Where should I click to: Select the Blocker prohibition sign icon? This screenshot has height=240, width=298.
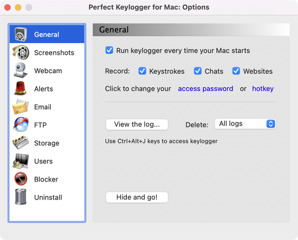point(21,179)
